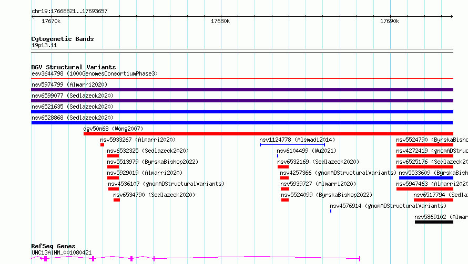Open the dgv50n68 (Wong2007) variant label
This screenshot has width=468, height=264.
click(113, 129)
